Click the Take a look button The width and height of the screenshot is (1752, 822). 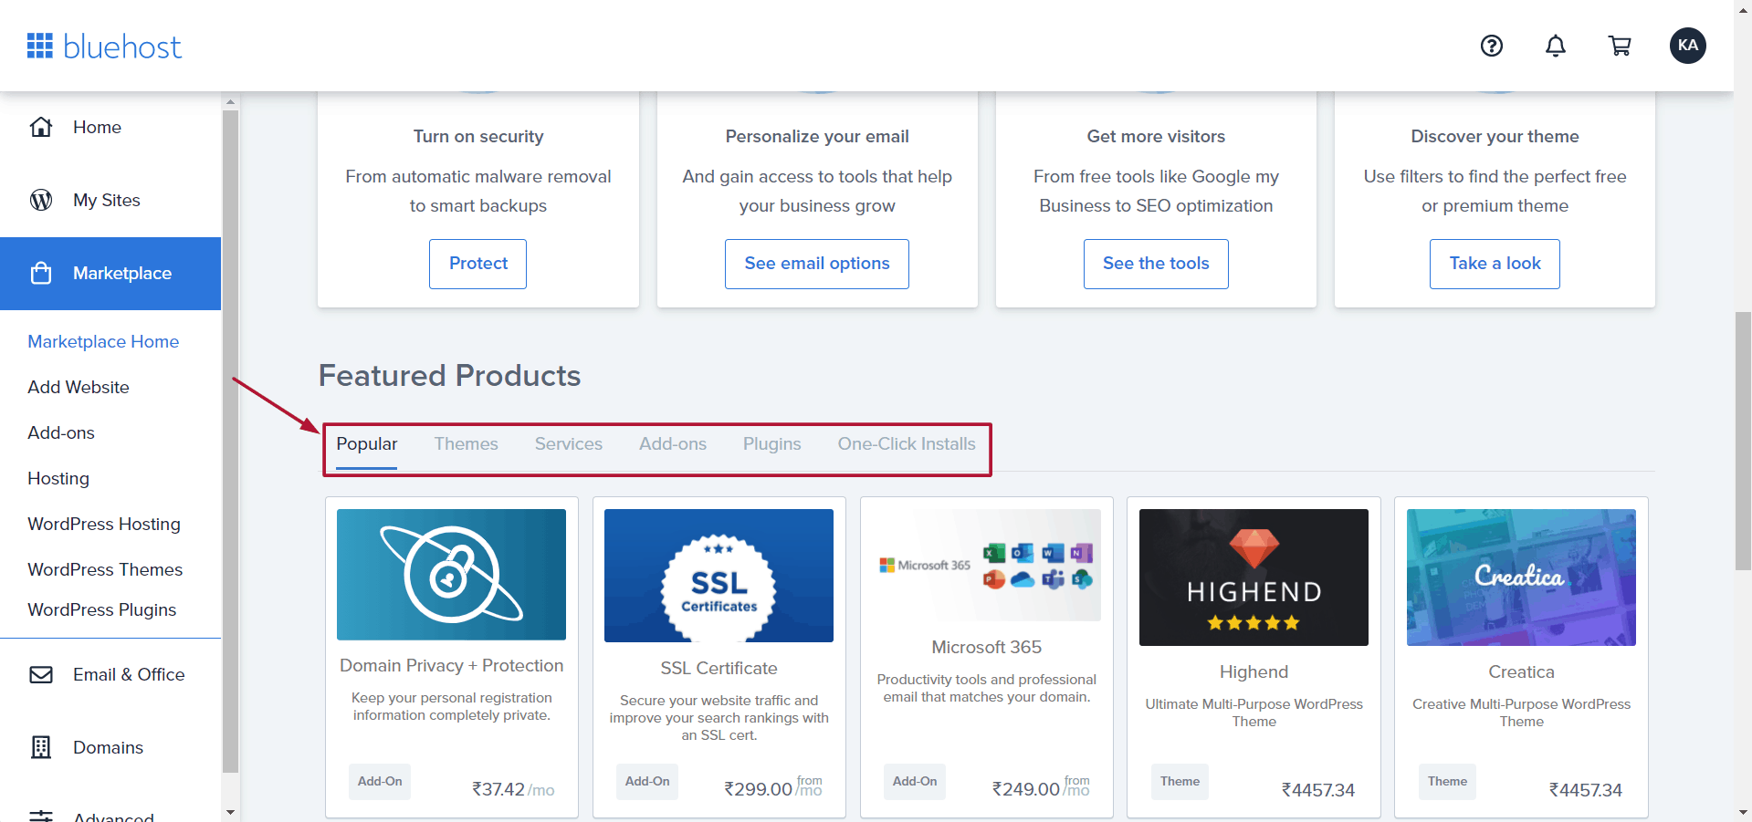click(x=1494, y=264)
